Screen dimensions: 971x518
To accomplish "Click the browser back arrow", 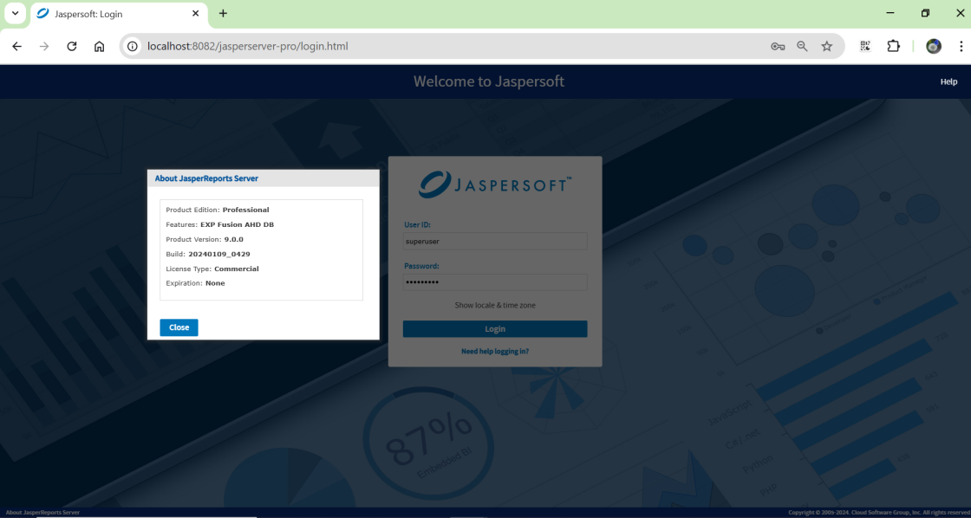I will click(17, 47).
